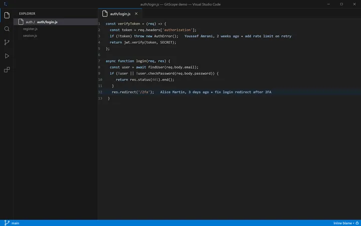The height and width of the screenshot is (226, 361).
Task: Toggle Inline blame in the status bar
Action: (342, 223)
